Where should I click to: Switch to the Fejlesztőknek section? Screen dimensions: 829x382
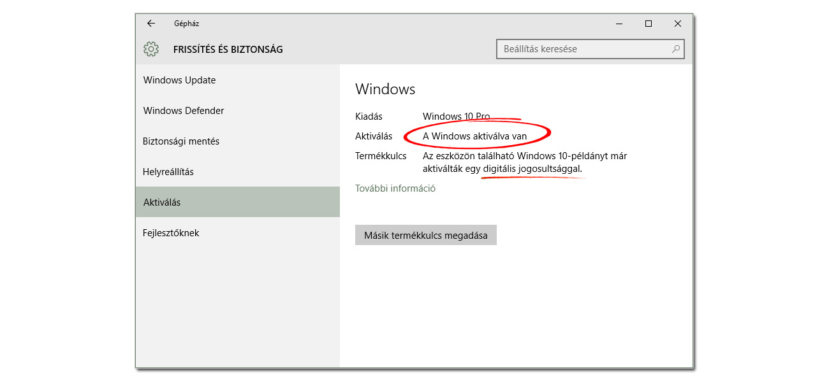(x=171, y=233)
